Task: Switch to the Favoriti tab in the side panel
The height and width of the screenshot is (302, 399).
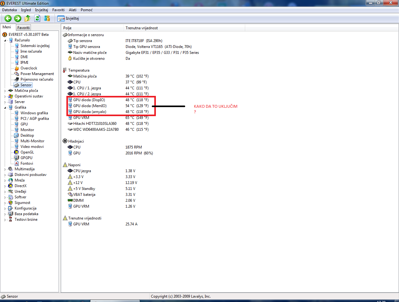Action: pyautogui.click(x=23, y=28)
